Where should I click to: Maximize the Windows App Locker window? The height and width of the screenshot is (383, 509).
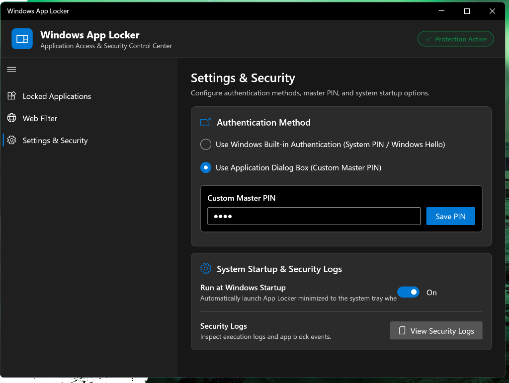pyautogui.click(x=467, y=11)
